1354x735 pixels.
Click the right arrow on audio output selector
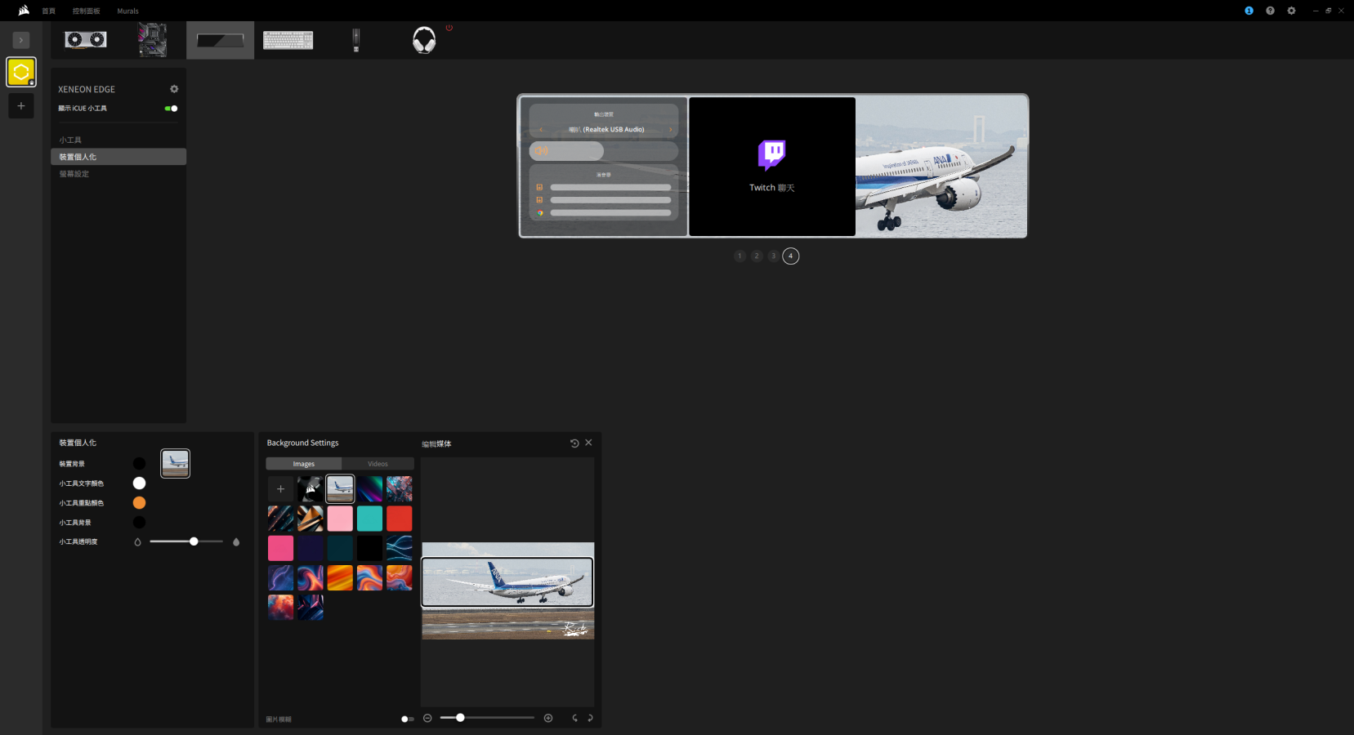tap(671, 130)
